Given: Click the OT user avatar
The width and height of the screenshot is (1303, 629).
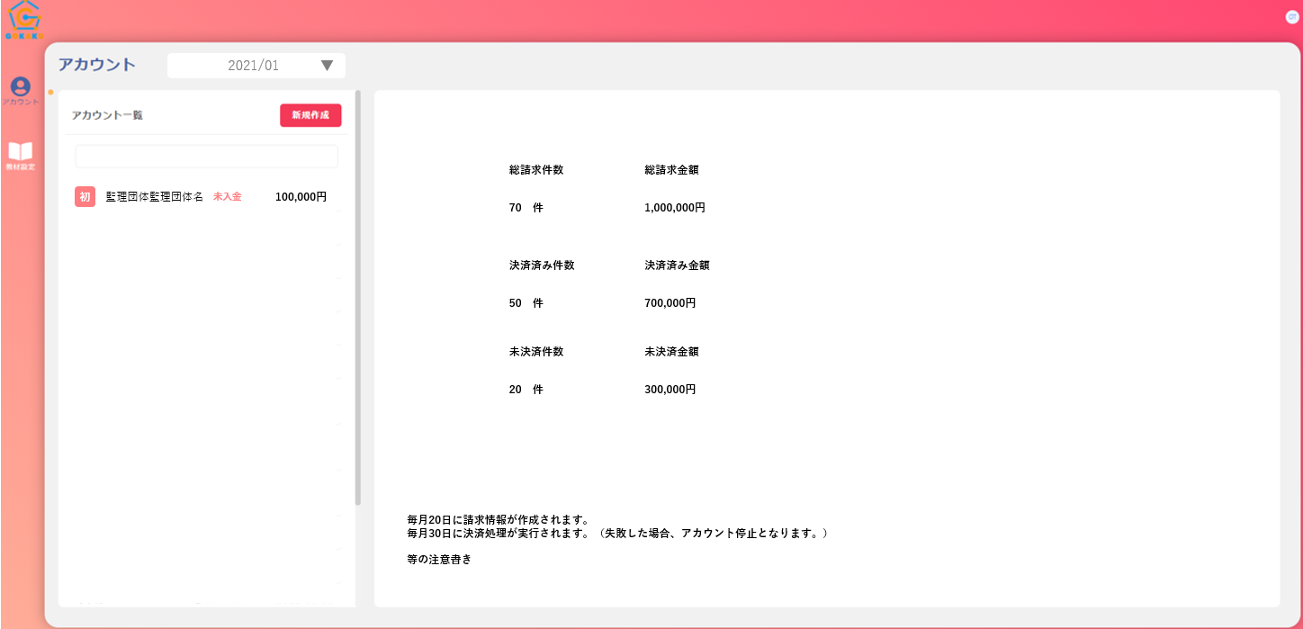Looking at the screenshot, I should coord(1292,17).
